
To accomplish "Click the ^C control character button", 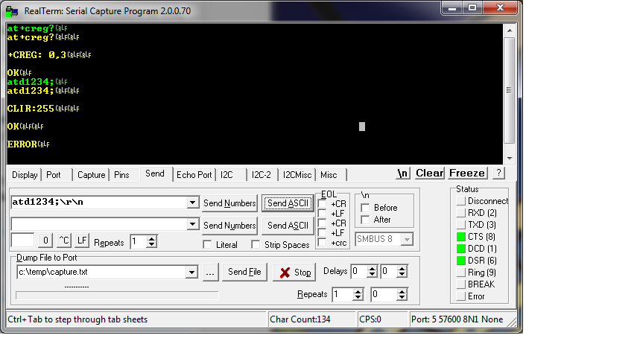I will click(65, 241).
